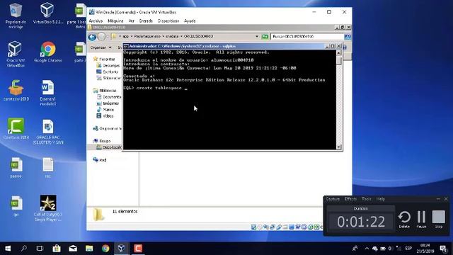Pause the screen recording
This screenshot has width=453, height=255.
[421, 220]
